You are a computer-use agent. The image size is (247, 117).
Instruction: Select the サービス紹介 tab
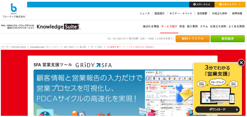pos(169,26)
